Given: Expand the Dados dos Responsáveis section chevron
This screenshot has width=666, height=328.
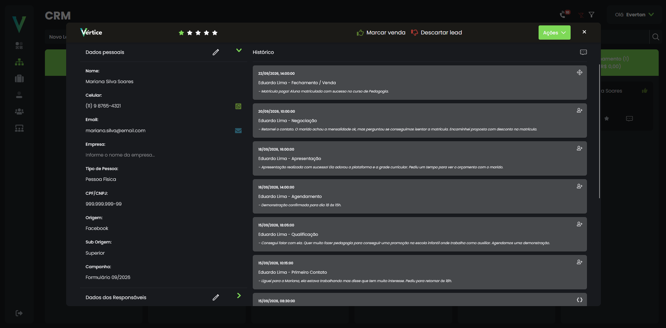Looking at the screenshot, I should pyautogui.click(x=239, y=296).
